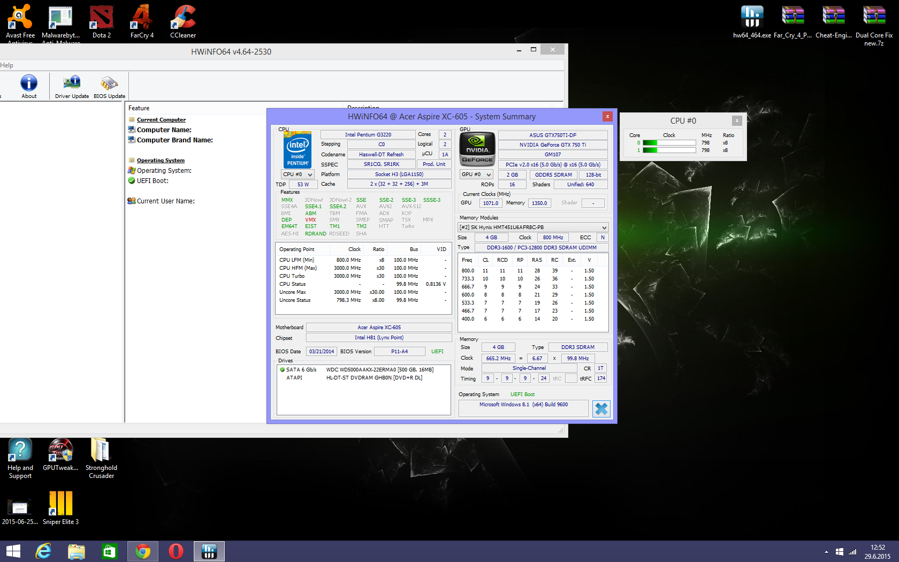Click the DDR3-1600 memory type field

tap(542, 248)
